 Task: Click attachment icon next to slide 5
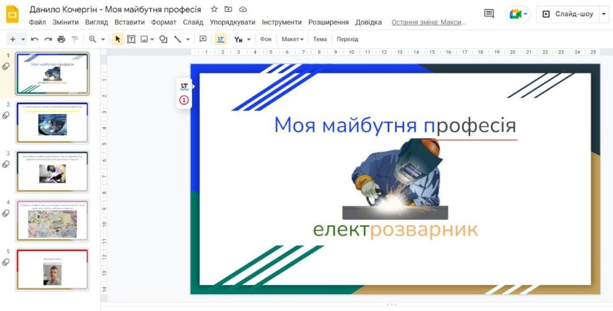coord(6,262)
